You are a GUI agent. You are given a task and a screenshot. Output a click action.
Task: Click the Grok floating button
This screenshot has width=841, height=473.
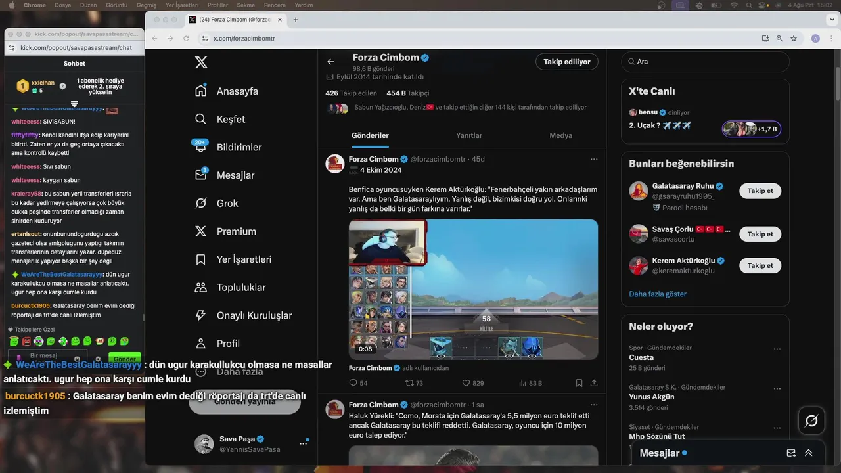(811, 420)
